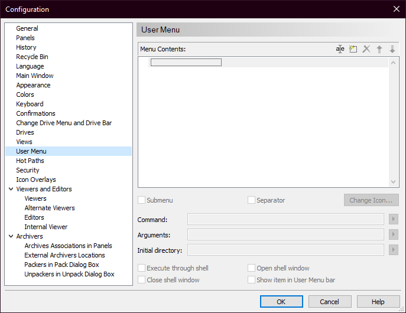Enable the Submenu checkbox
This screenshot has width=406, height=313.
click(142, 200)
